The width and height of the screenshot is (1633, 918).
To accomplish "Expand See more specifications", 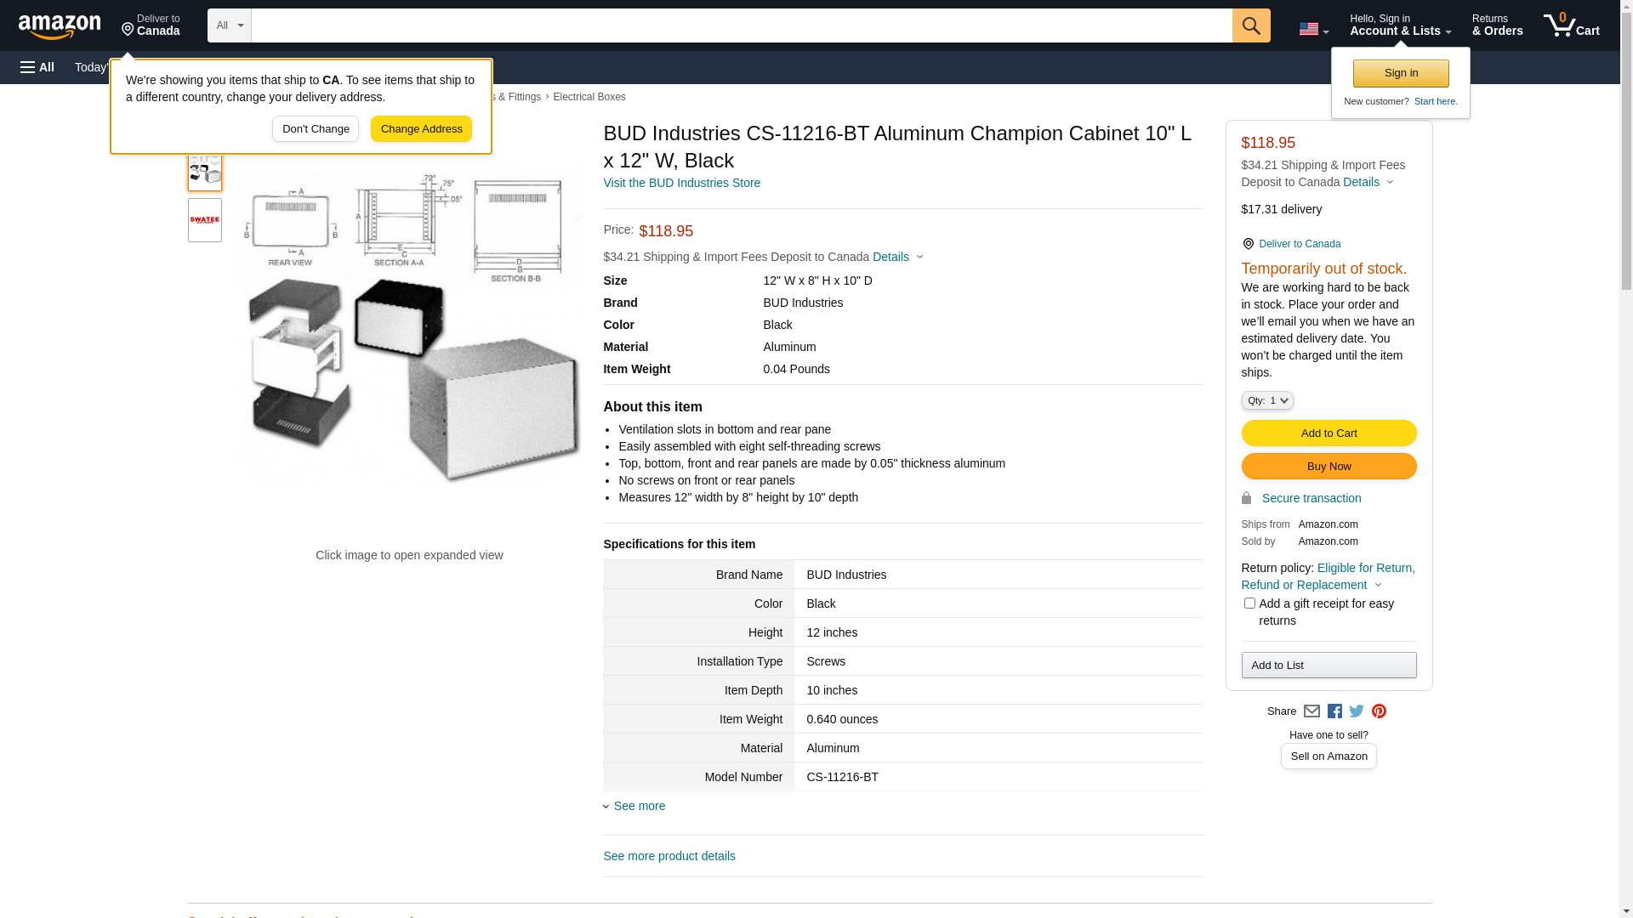I will (x=639, y=806).
